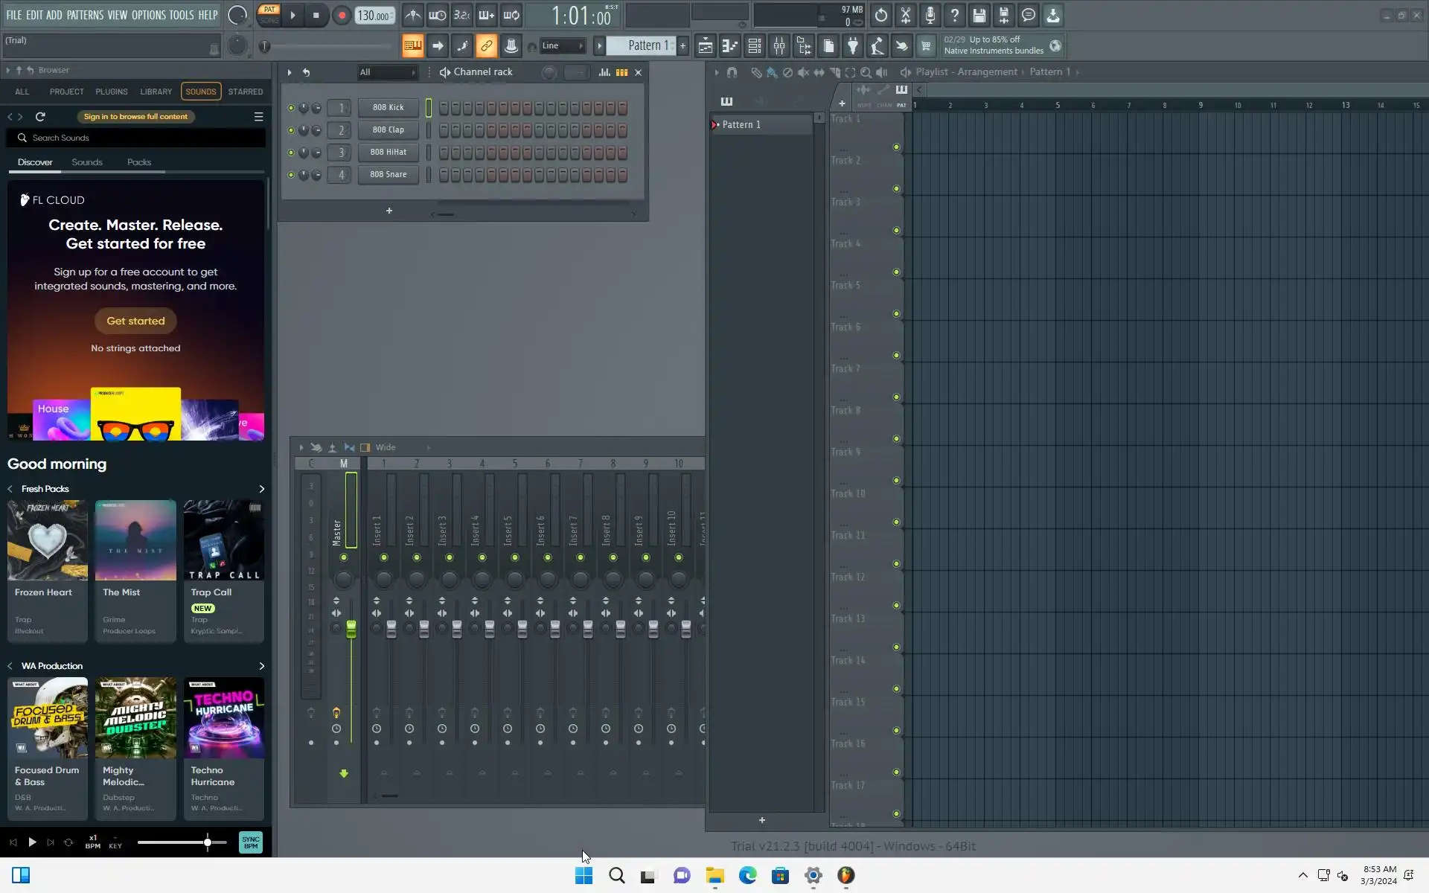Select the 808 Snare channel button
Viewport: 1429px width, 893px height.
(x=389, y=175)
